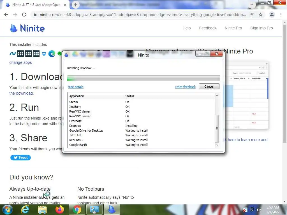Click the padlock site info icon
This screenshot has width=287, height=215.
[35, 15]
